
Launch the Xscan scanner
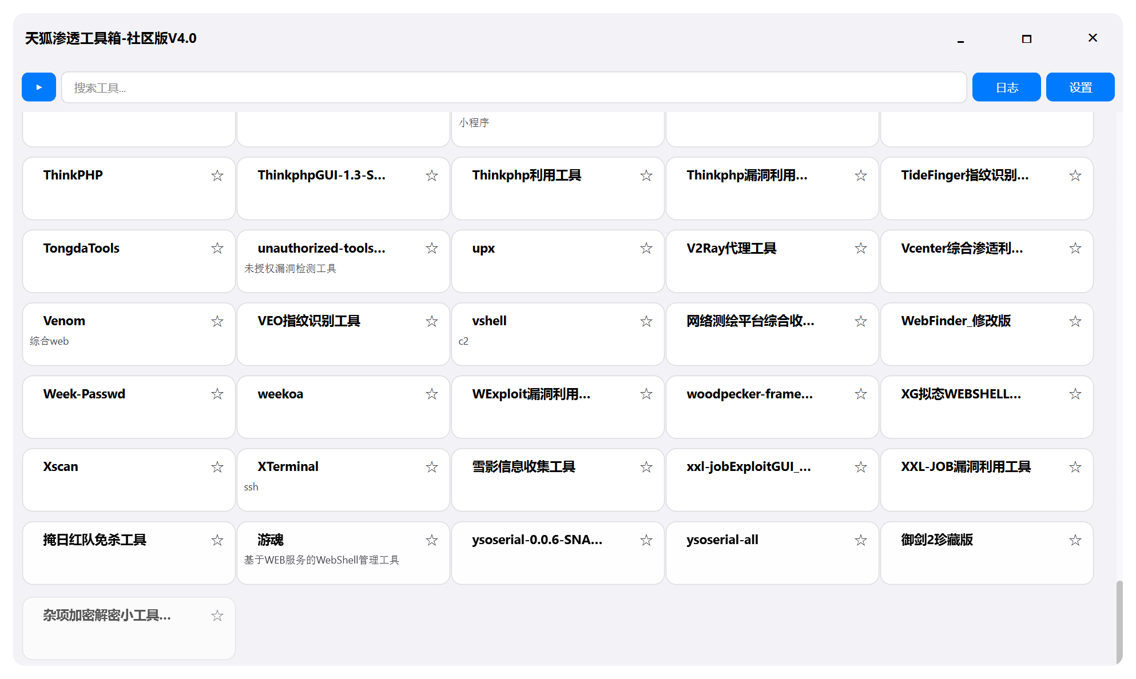(x=129, y=480)
